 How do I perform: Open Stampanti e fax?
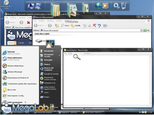click(48, 83)
